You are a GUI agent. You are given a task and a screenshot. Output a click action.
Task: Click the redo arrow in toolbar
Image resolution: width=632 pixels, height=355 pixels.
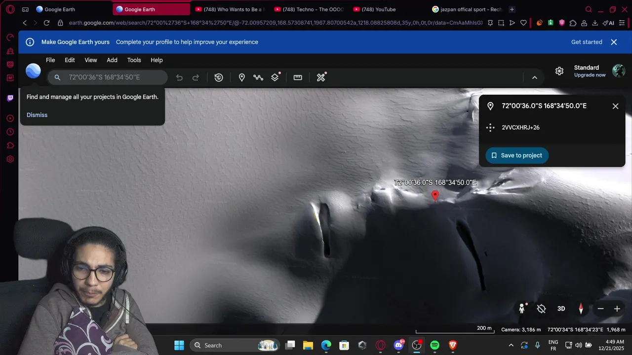click(196, 77)
